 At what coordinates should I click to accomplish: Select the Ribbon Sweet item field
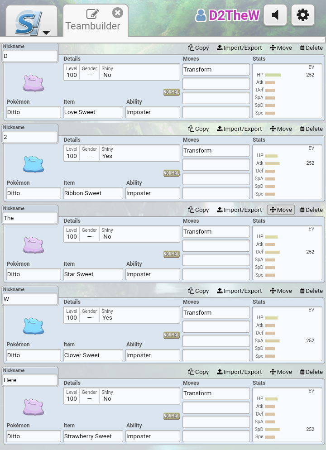93,193
